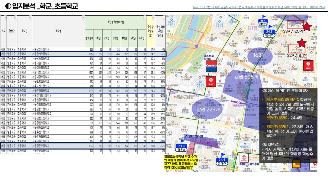Click the red star above 32P /18.4억
Screen dimensions: 328x184
[x=302, y=43]
